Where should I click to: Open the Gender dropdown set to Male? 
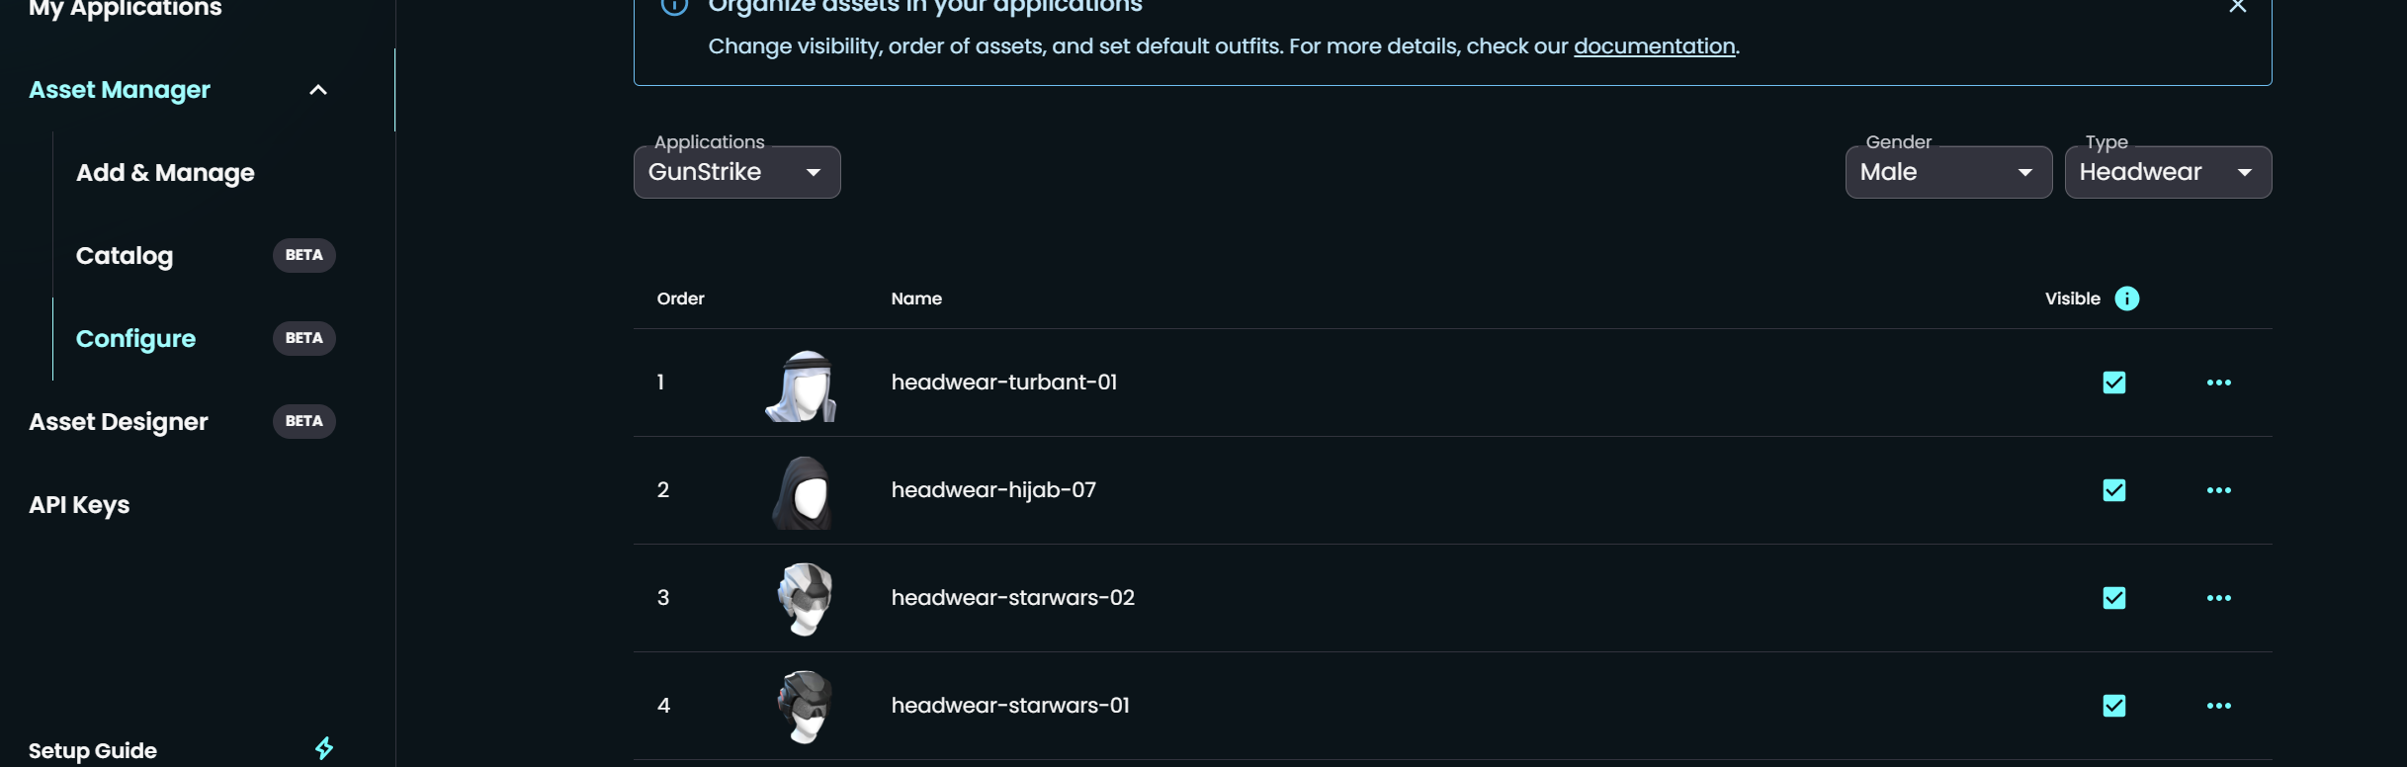[x=1947, y=173]
